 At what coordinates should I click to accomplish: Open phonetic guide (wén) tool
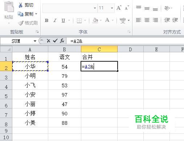pyautogui.click(x=123, y=21)
